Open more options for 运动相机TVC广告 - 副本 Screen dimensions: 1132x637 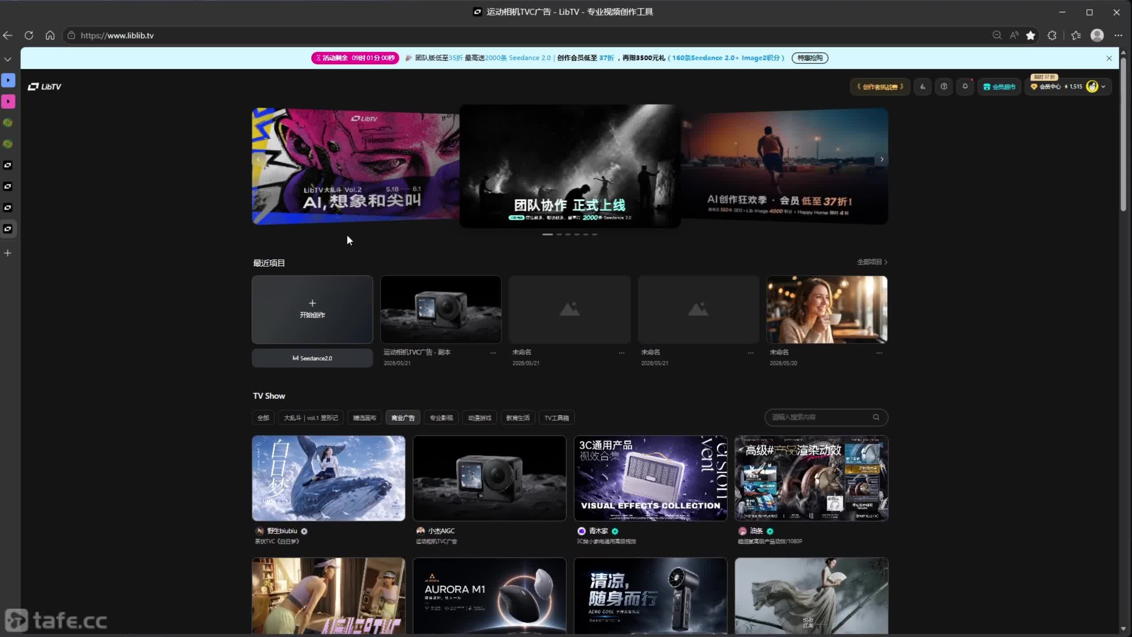tap(493, 353)
